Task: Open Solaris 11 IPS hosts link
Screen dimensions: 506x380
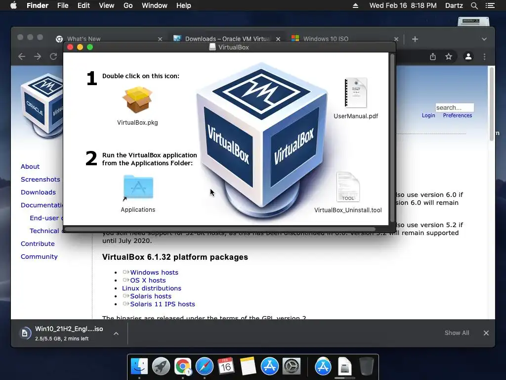Action: (162, 304)
